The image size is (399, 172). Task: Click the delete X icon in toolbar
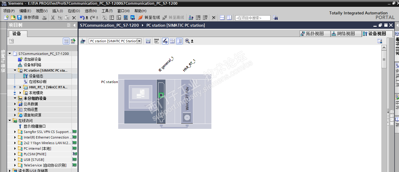74,18
